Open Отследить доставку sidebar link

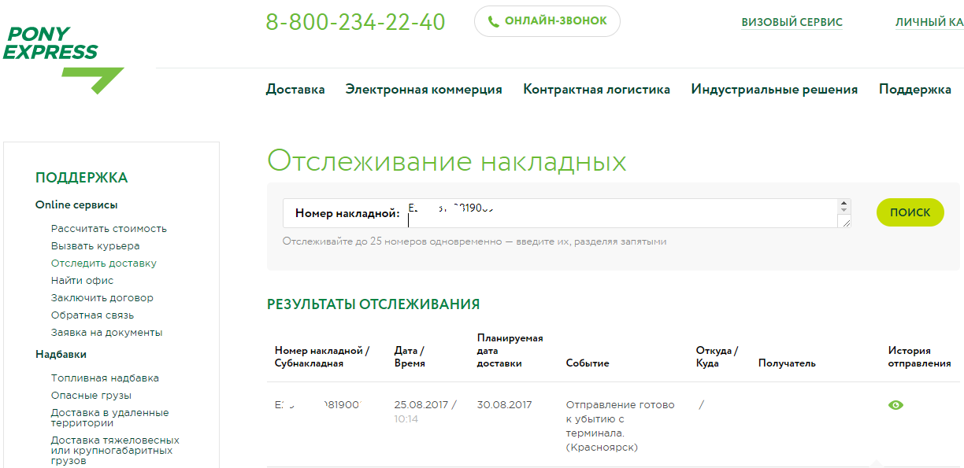pos(104,263)
